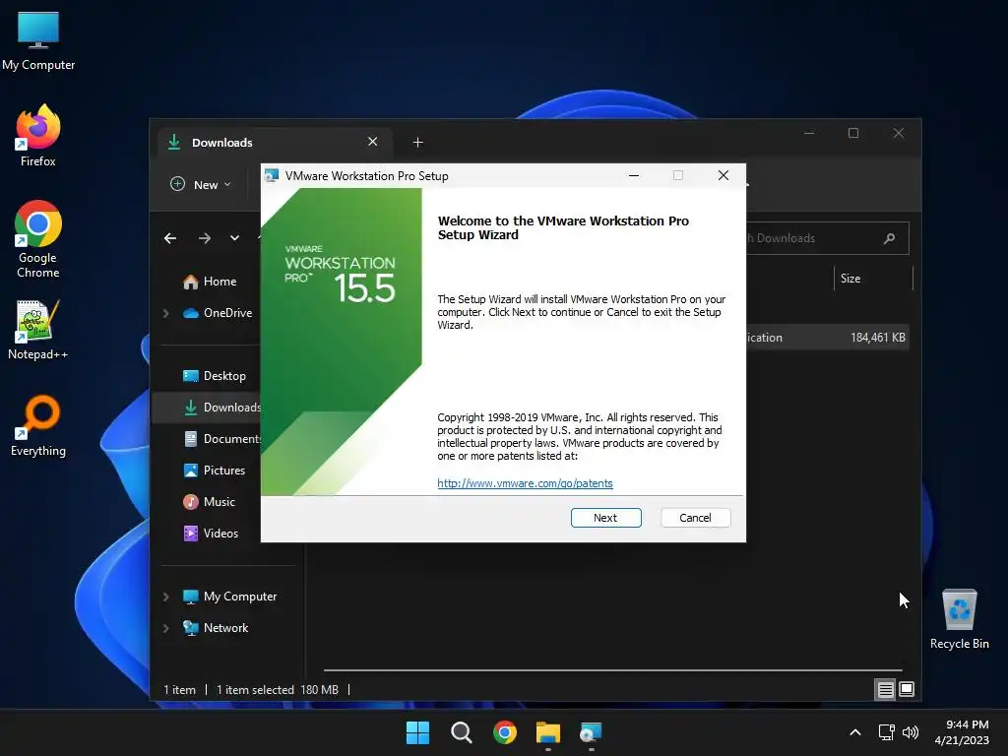Expand the My Computer tree node

pos(165,597)
